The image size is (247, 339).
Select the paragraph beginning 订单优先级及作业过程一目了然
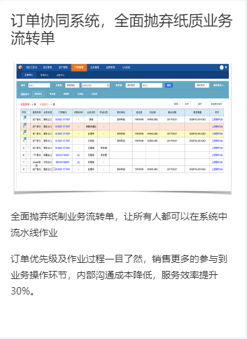(119, 275)
